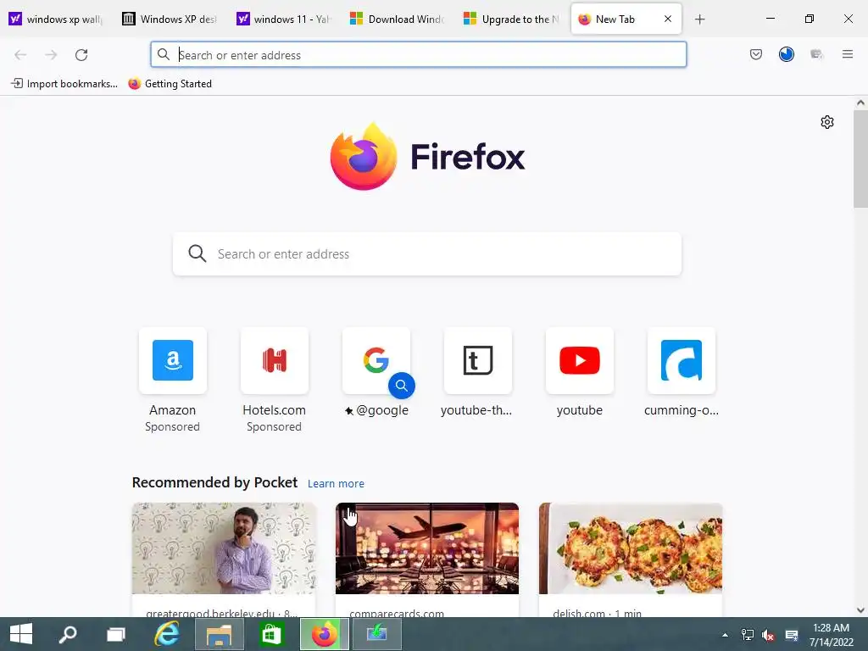Click the keyboard tray icon left of the clock
This screenshot has height=651, width=868.
792,635
